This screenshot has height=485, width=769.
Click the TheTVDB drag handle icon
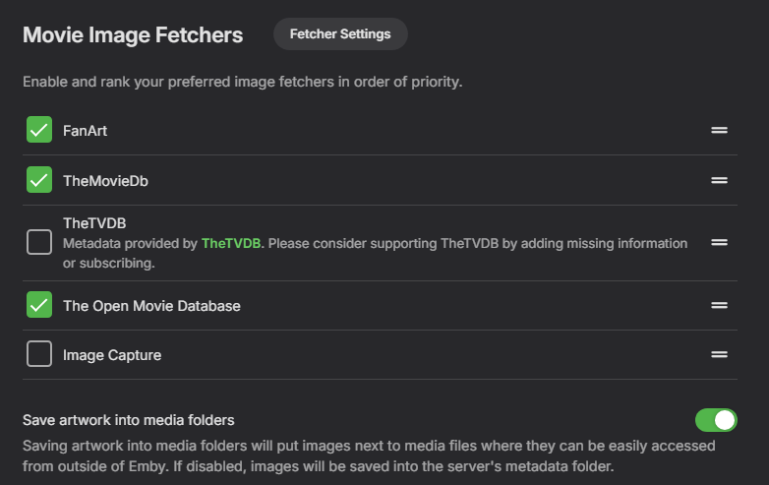pos(719,242)
